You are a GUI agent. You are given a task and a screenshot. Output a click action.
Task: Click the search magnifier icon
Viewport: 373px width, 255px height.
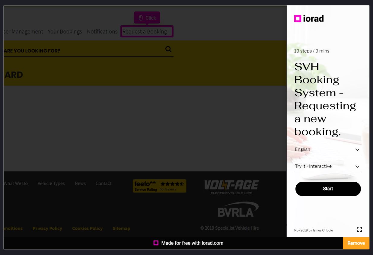168,49
